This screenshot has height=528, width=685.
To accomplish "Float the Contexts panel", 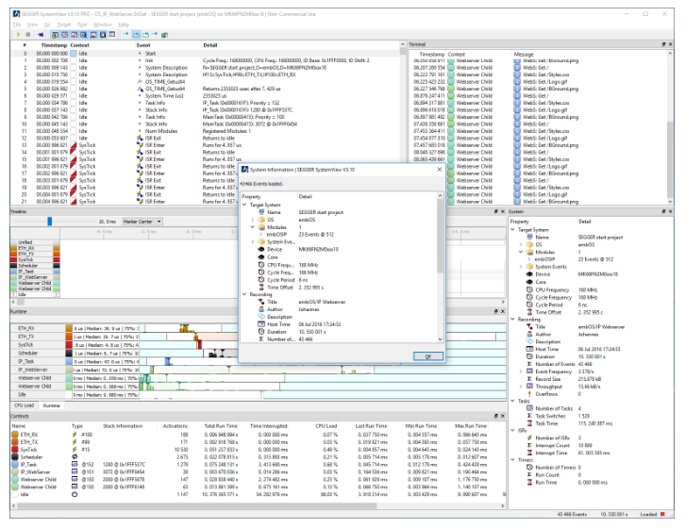I will point(496,416).
